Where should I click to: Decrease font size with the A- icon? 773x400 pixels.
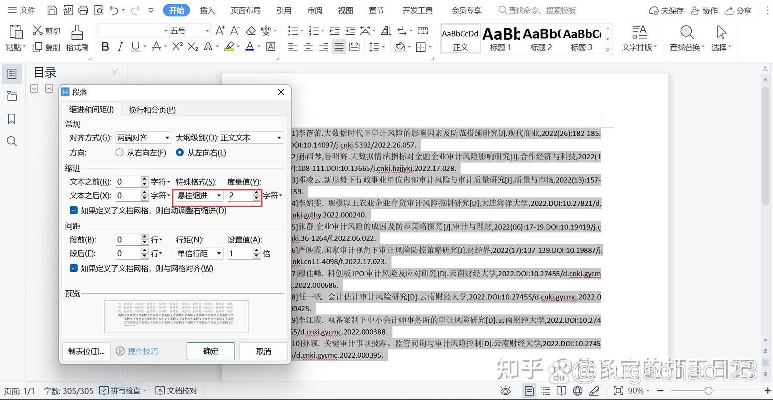click(x=235, y=31)
